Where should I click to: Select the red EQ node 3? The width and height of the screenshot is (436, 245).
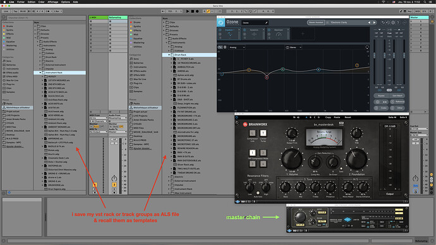pos(267,78)
